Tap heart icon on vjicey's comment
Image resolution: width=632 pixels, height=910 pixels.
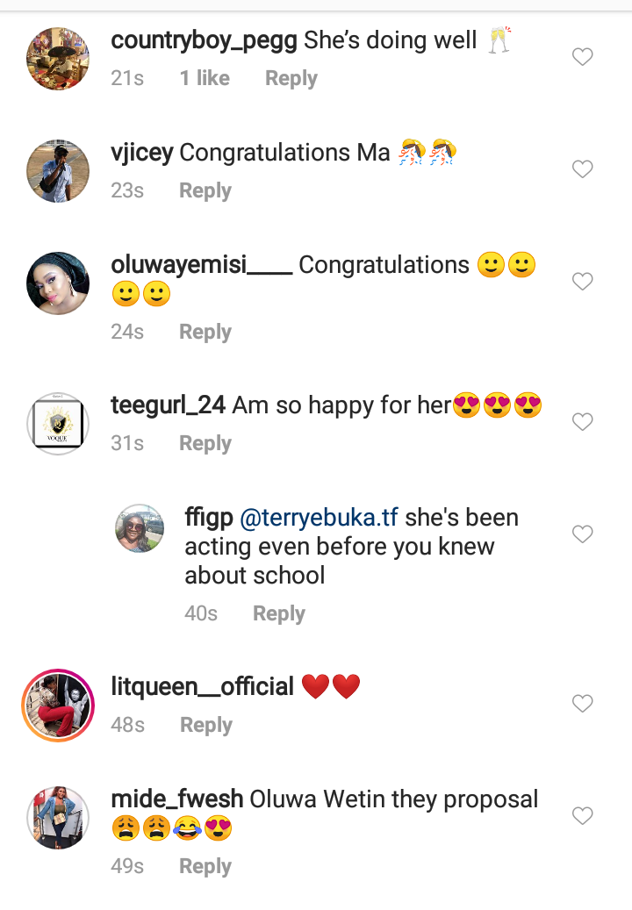583,169
